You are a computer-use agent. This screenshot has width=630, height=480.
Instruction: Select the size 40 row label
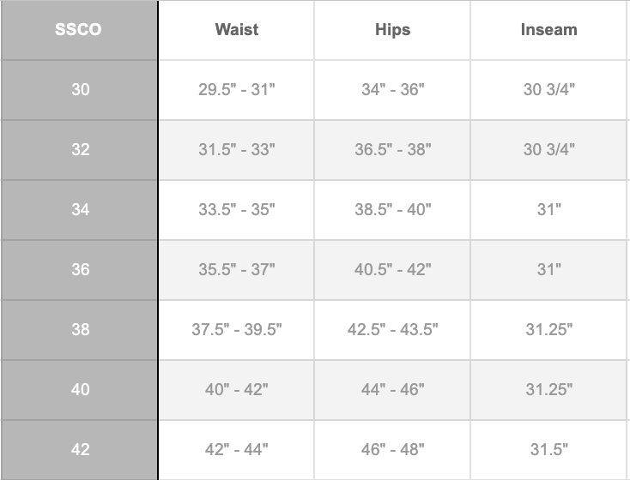point(80,389)
